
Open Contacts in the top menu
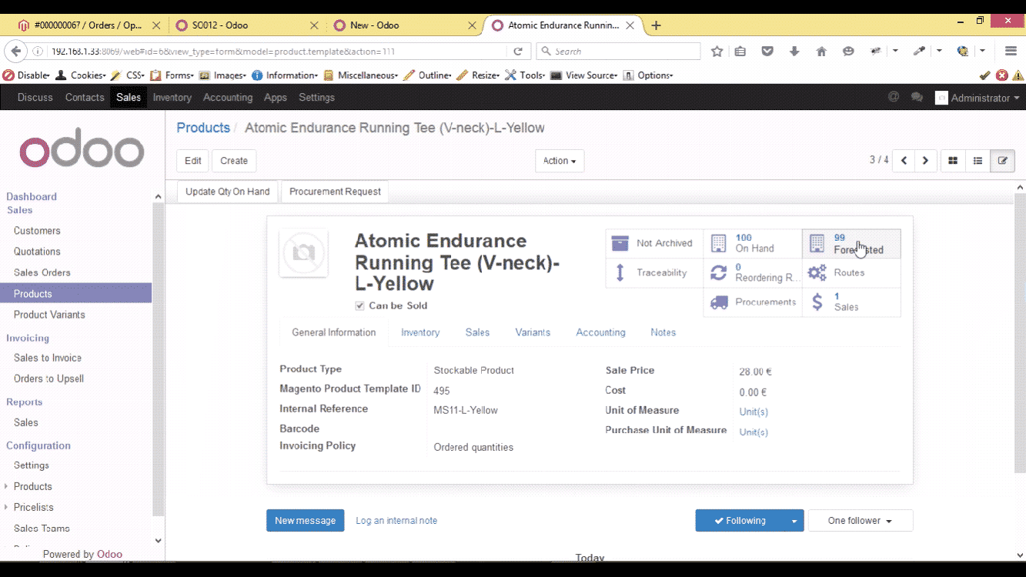(85, 98)
